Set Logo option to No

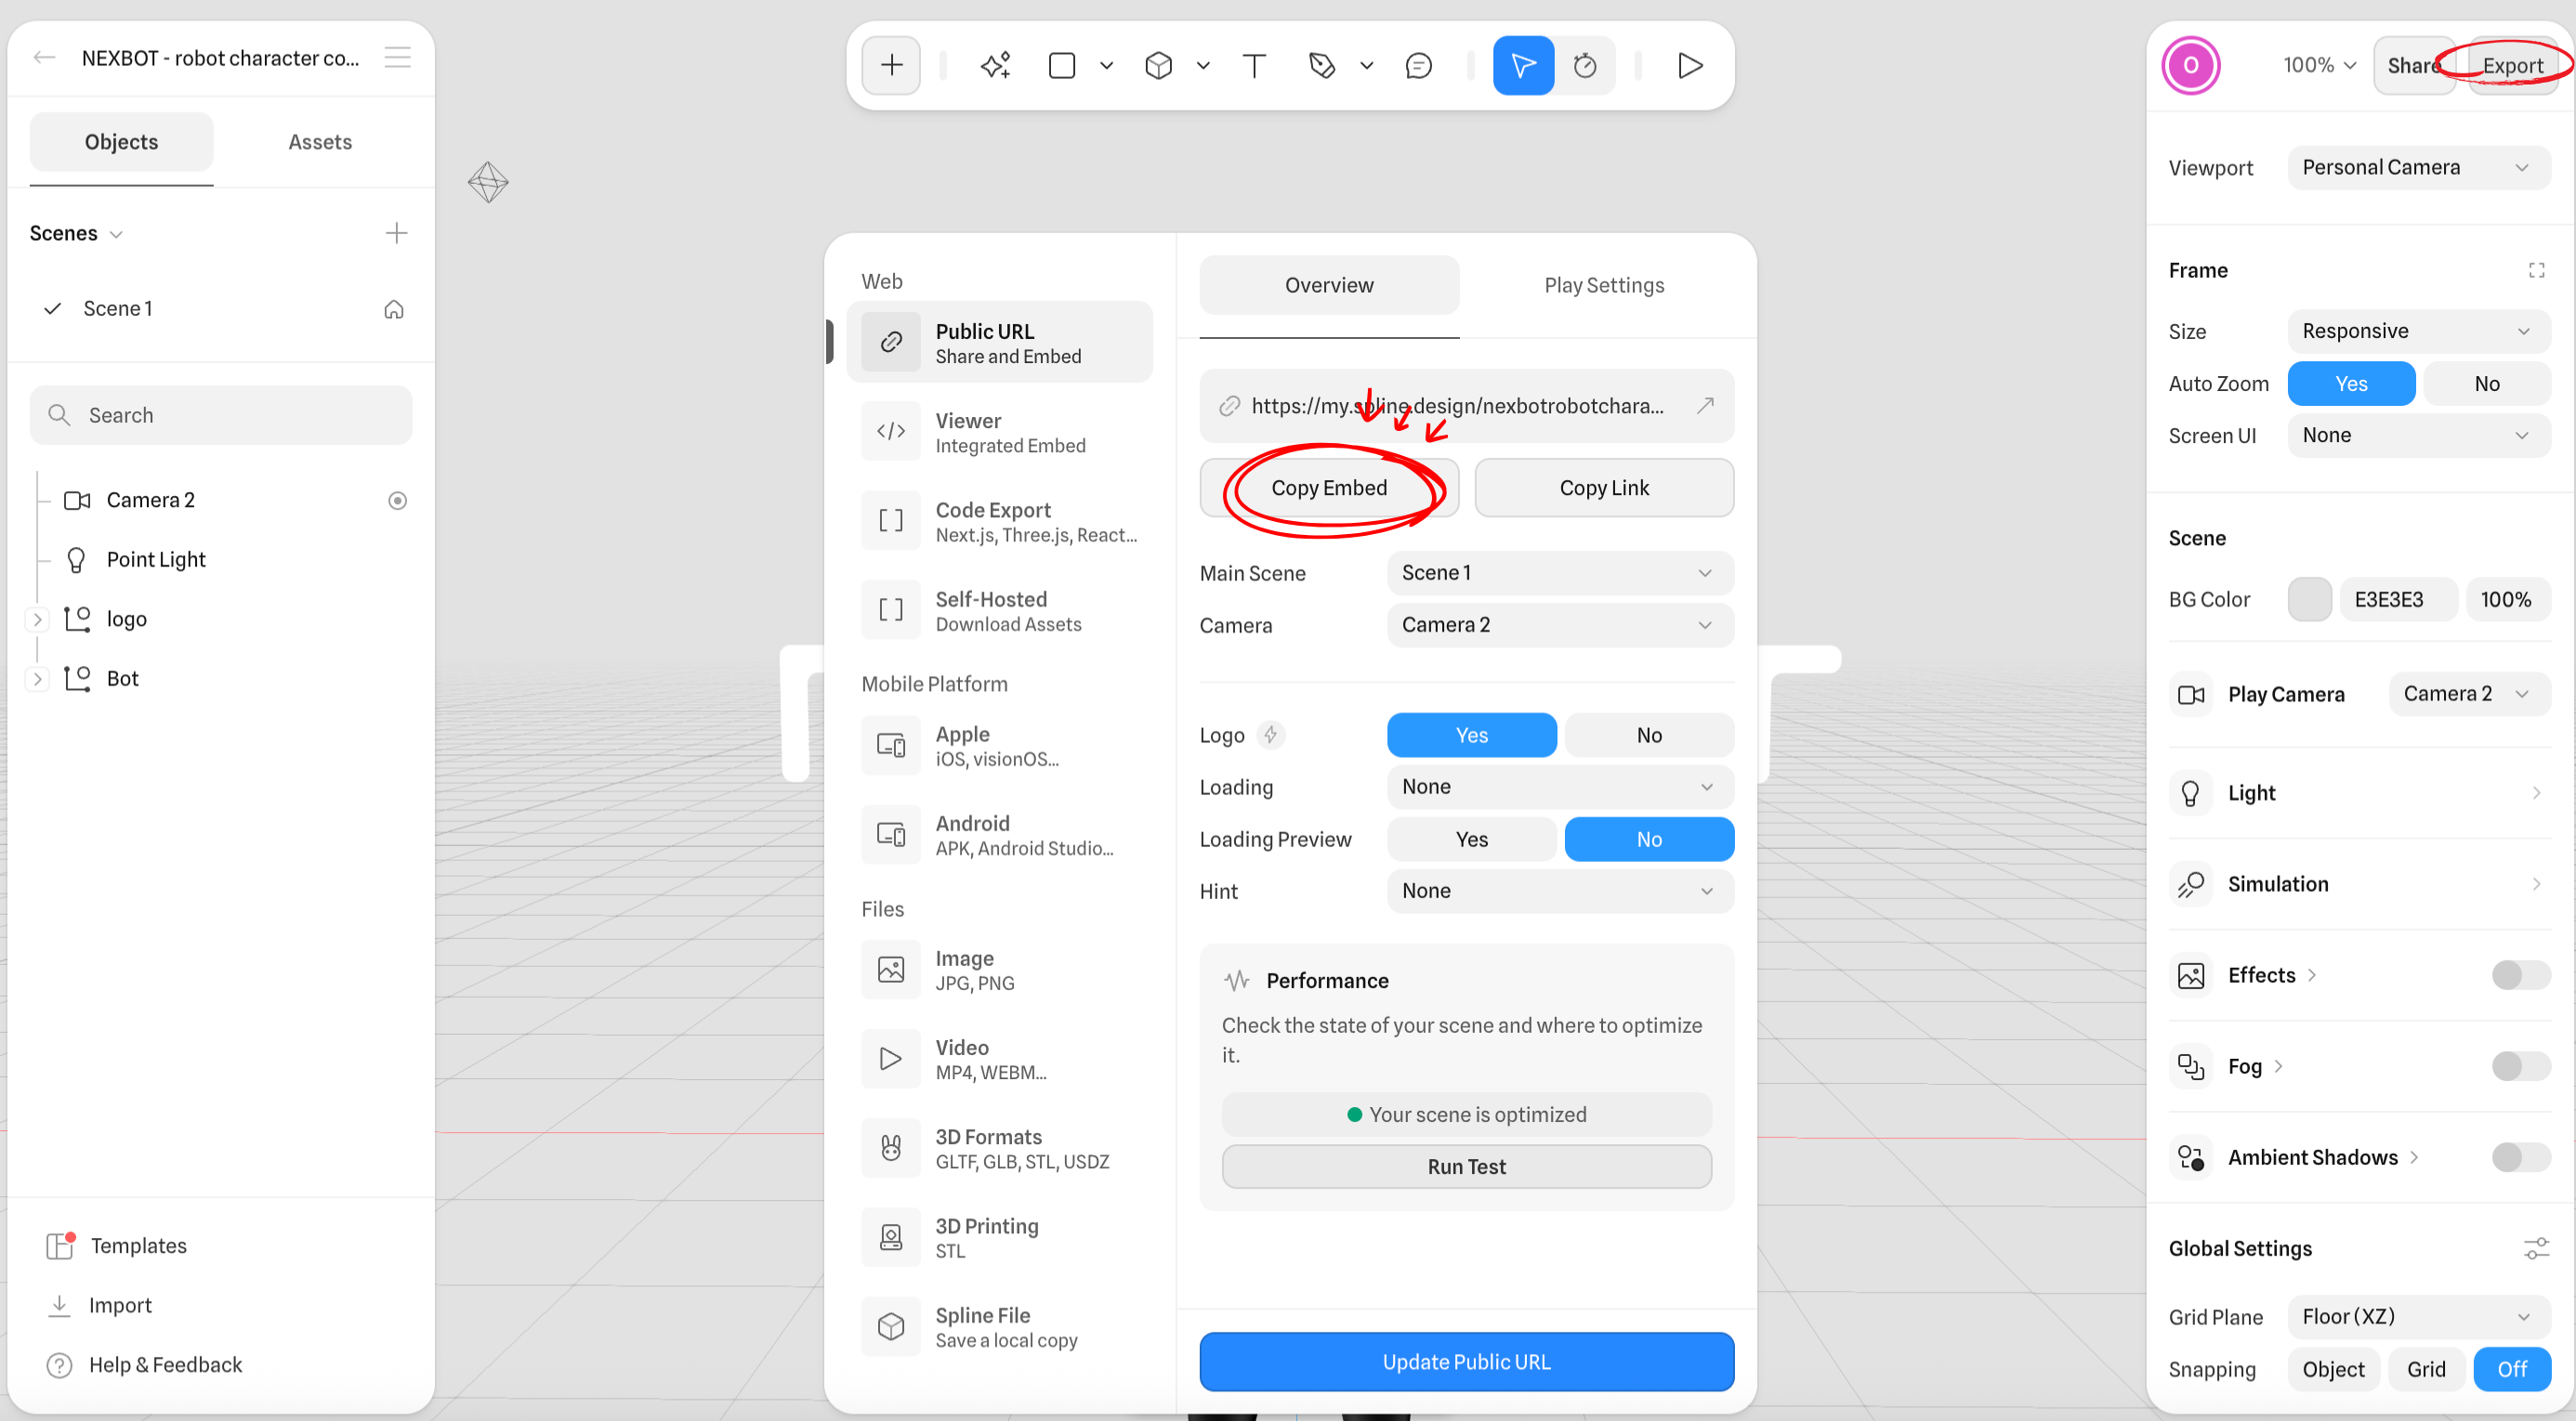pos(1648,736)
